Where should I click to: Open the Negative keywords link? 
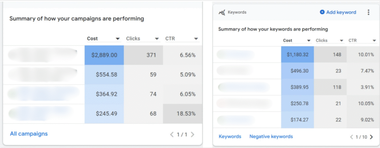(271, 137)
